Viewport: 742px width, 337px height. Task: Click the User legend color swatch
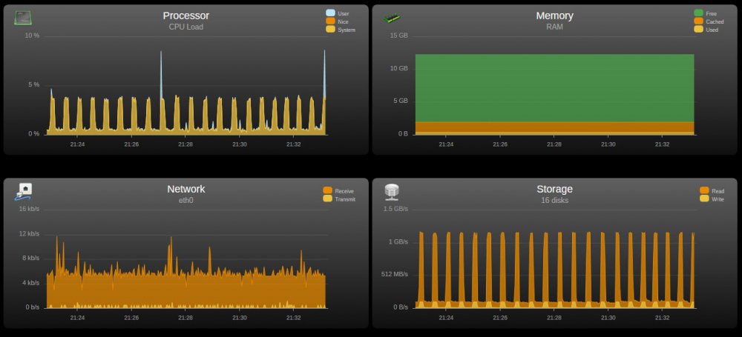(330, 13)
